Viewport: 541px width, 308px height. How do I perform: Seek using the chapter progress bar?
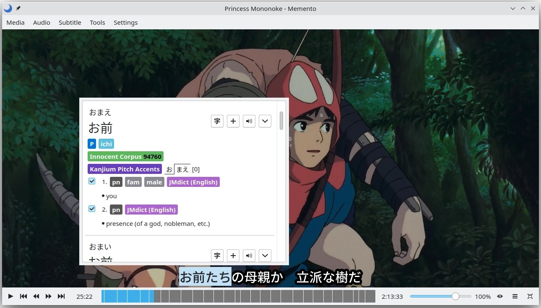(x=238, y=296)
